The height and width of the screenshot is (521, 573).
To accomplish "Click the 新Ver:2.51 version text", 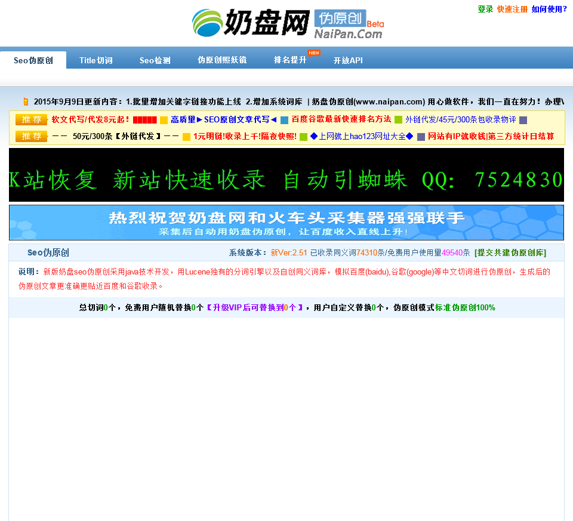I will pyautogui.click(x=289, y=252).
